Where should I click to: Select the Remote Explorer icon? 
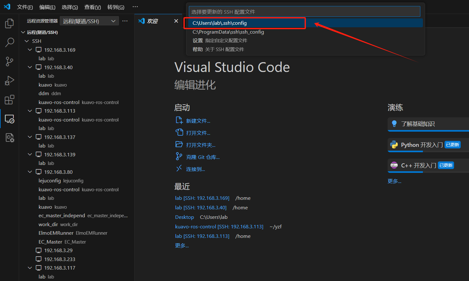click(9, 119)
